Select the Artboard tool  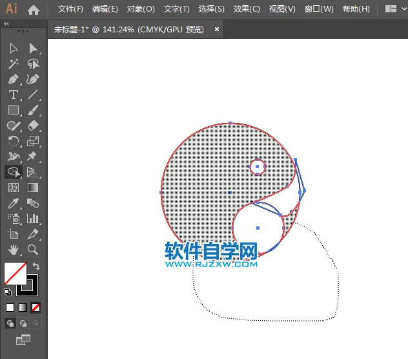(13, 234)
